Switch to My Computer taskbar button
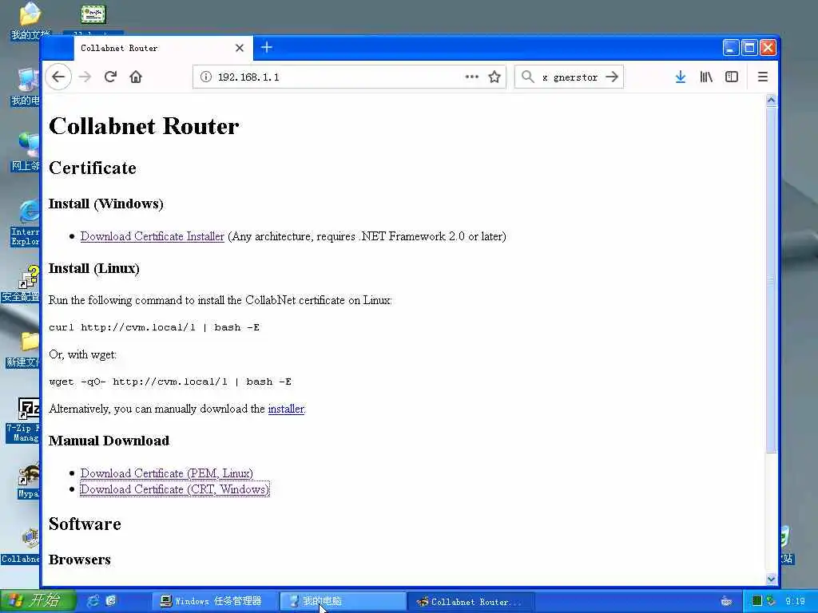 343,601
